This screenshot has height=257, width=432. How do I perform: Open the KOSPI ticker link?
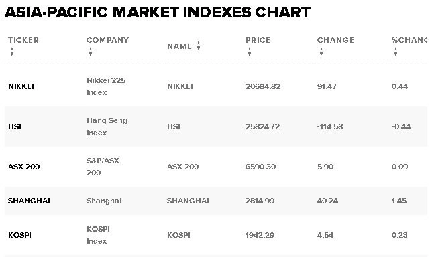click(19, 235)
